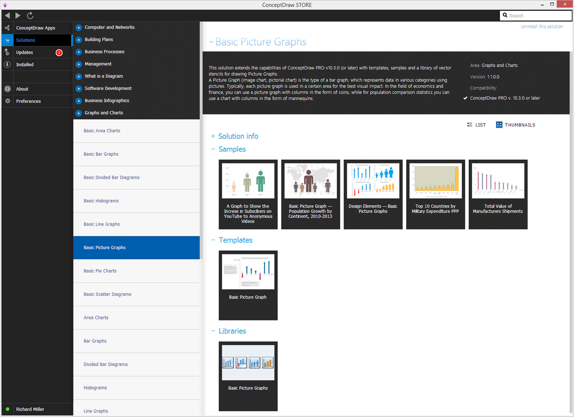Click the Search input field
The height and width of the screenshot is (417, 574).
(535, 16)
